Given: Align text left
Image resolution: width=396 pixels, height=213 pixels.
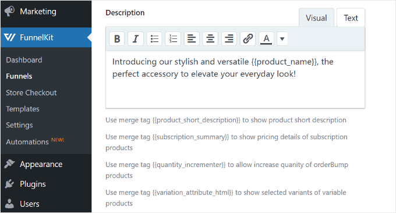Looking at the screenshot, I should tap(192, 39).
